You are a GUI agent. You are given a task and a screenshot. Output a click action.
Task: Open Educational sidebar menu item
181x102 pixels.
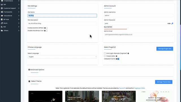coord(10,16)
